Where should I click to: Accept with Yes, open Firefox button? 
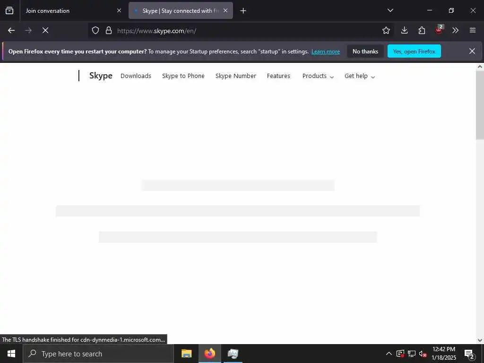point(414,51)
